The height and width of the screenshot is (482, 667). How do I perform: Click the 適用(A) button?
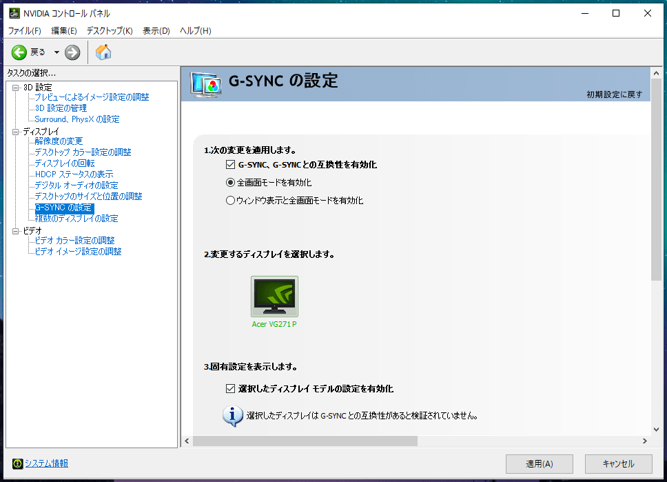pyautogui.click(x=540, y=463)
